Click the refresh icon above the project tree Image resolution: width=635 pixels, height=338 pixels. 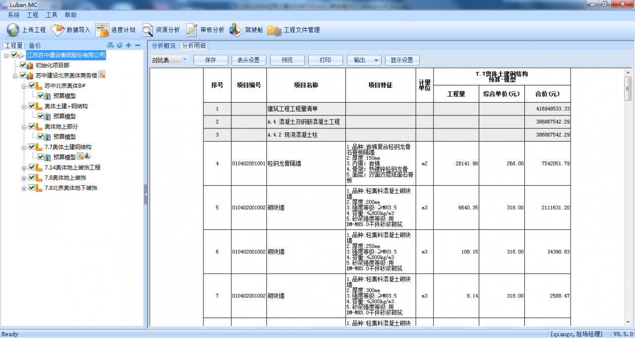click(x=120, y=45)
